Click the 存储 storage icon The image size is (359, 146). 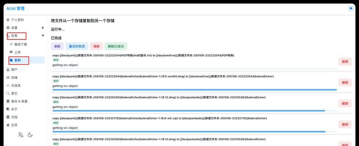[8, 77]
